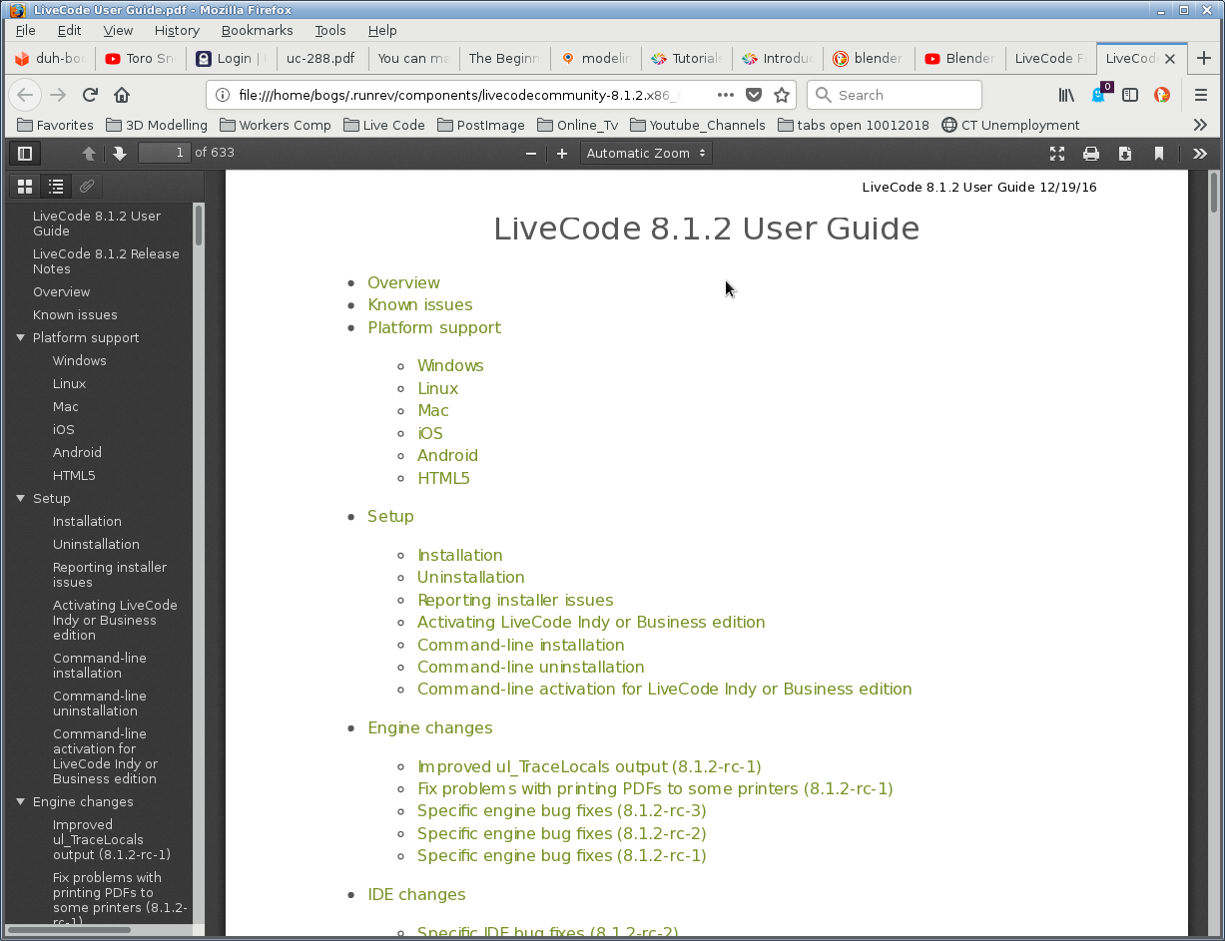The width and height of the screenshot is (1225, 941).
Task: Go to next page arrow
Action: (x=120, y=154)
